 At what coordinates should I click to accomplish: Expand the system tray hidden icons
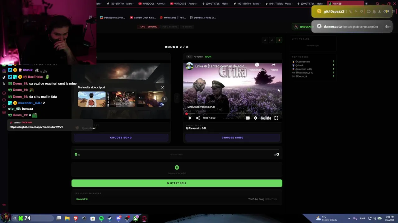pos(349,218)
